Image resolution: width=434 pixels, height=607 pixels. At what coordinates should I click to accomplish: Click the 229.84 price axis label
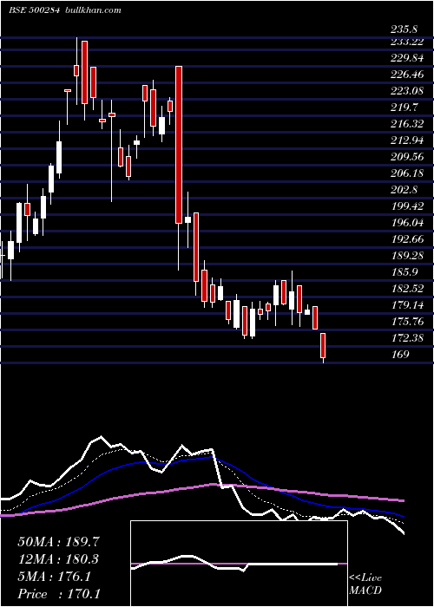click(x=407, y=58)
